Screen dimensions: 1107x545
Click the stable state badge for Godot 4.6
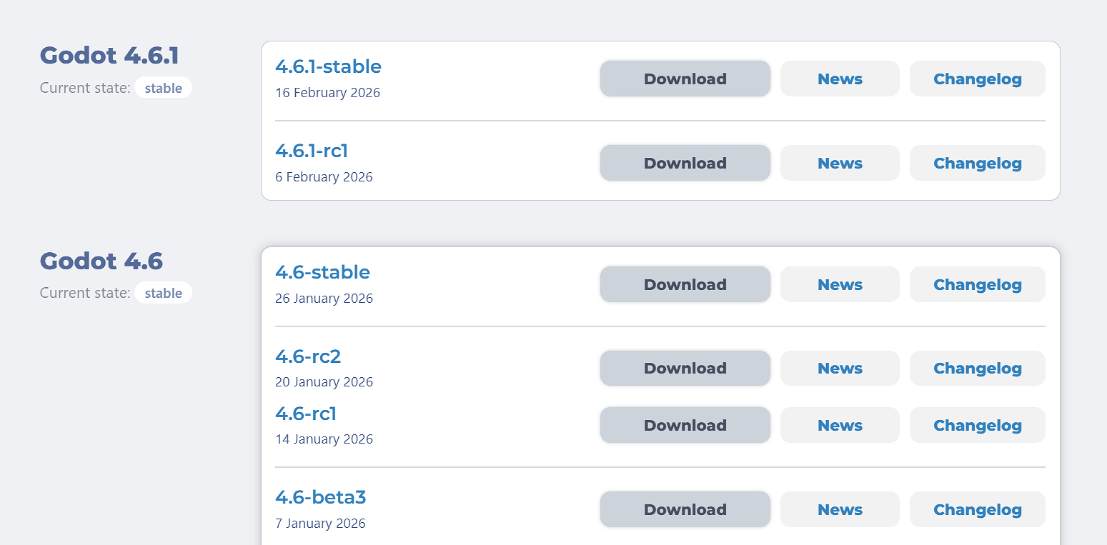click(163, 292)
